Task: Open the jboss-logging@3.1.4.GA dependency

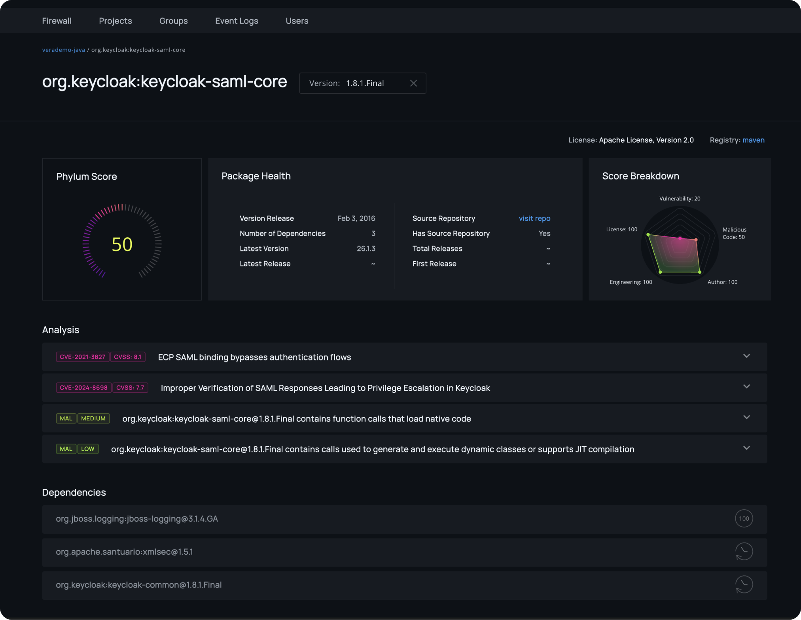Action: 404,519
